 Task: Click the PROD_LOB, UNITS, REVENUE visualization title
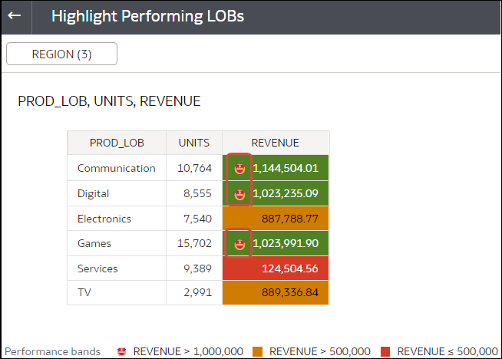click(109, 100)
